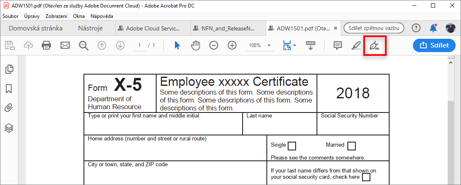Screen dimensions: 461x185
Task: Open the user profile avatar
Action: pyautogui.click(x=451, y=28)
